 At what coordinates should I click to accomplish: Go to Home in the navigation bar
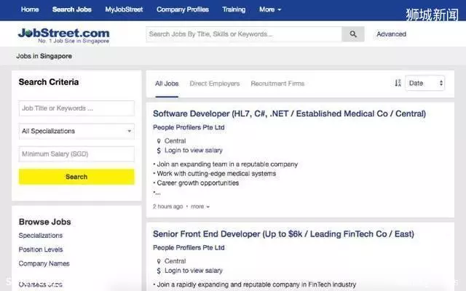(x=30, y=9)
